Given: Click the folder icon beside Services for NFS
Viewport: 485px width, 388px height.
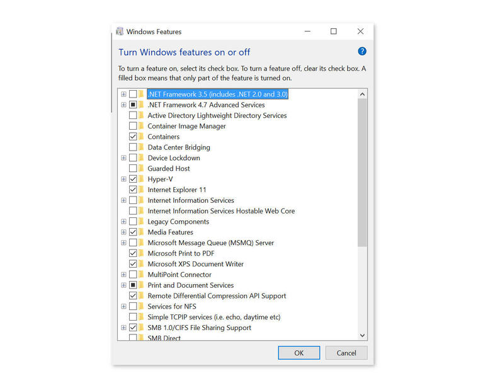Looking at the screenshot, I should [141, 306].
